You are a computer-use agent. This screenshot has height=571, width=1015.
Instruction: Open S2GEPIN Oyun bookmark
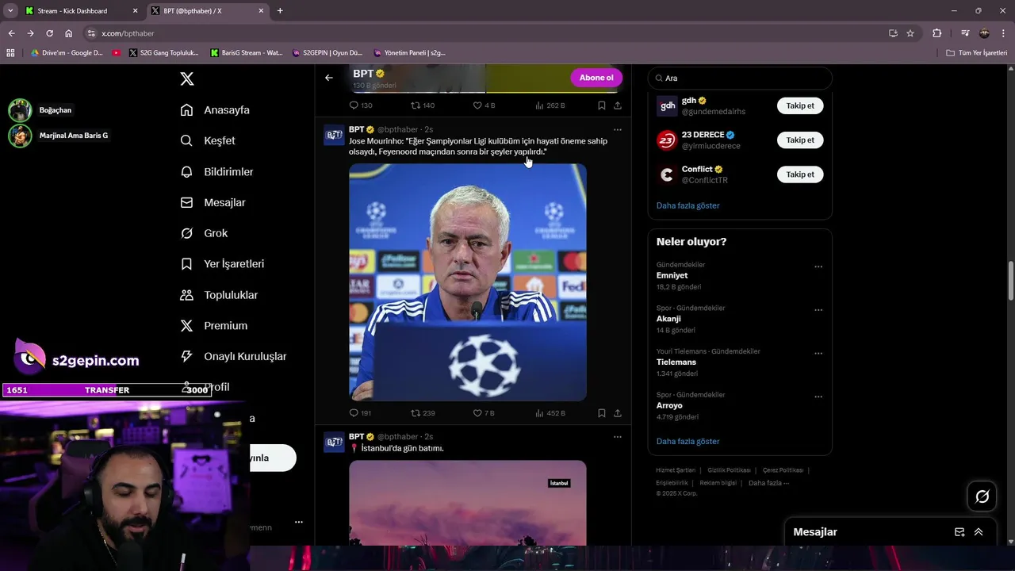(327, 53)
